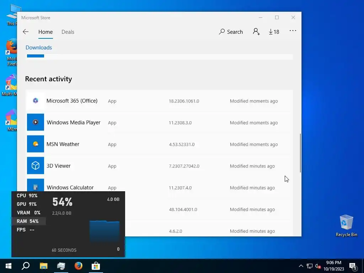Click version number 18.2306.1061.0
Image resolution: width=364 pixels, height=273 pixels.
tap(184, 101)
